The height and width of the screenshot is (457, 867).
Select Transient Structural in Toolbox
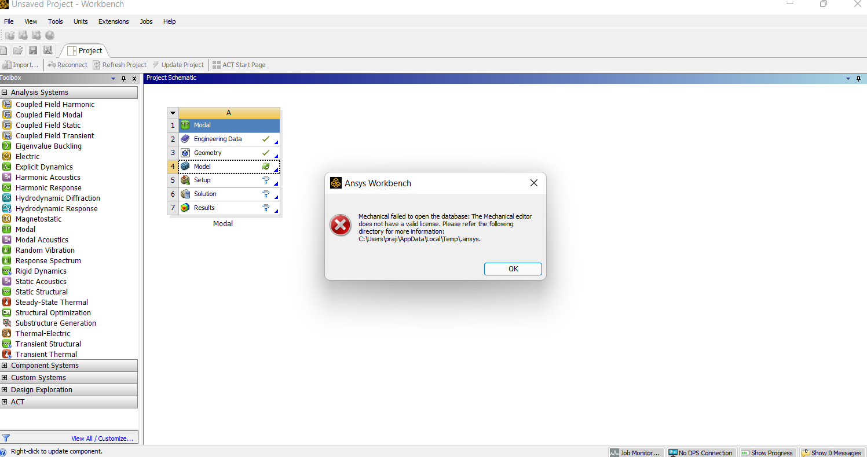pos(48,344)
